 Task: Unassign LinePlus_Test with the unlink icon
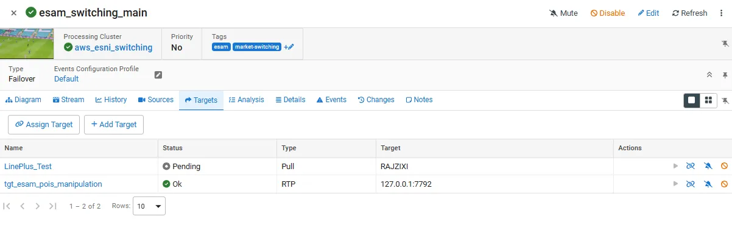pos(691,166)
